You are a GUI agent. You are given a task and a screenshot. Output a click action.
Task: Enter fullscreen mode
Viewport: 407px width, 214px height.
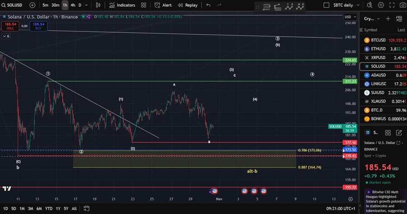(x=393, y=5)
